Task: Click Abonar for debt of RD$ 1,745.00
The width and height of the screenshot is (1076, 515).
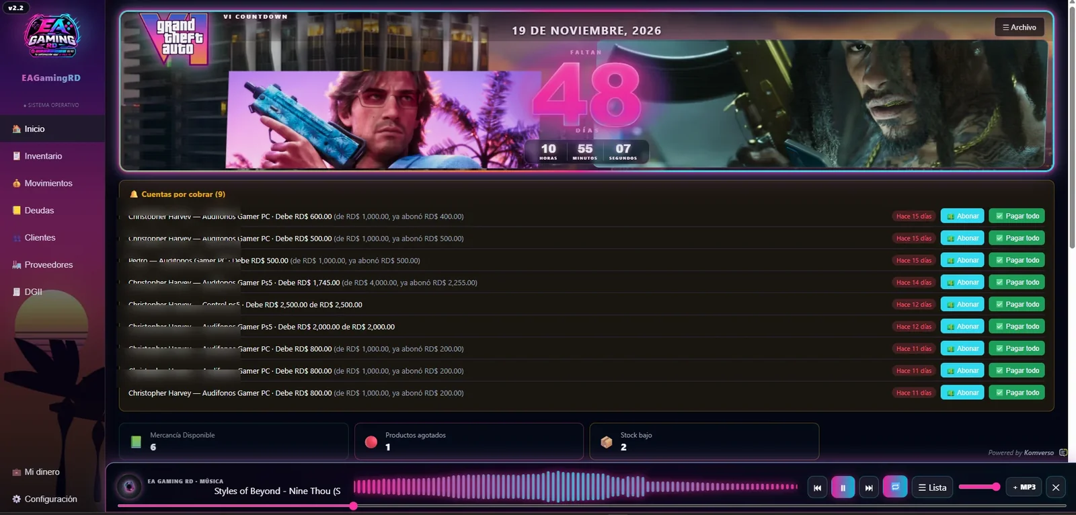Action: click(x=962, y=282)
